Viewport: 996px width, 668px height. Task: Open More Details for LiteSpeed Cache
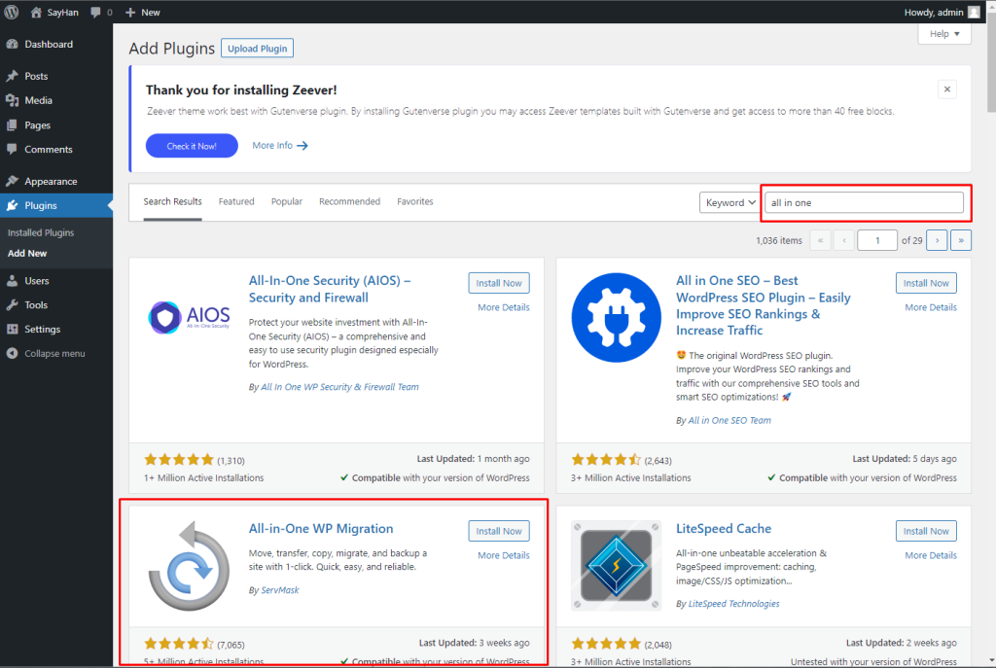931,555
